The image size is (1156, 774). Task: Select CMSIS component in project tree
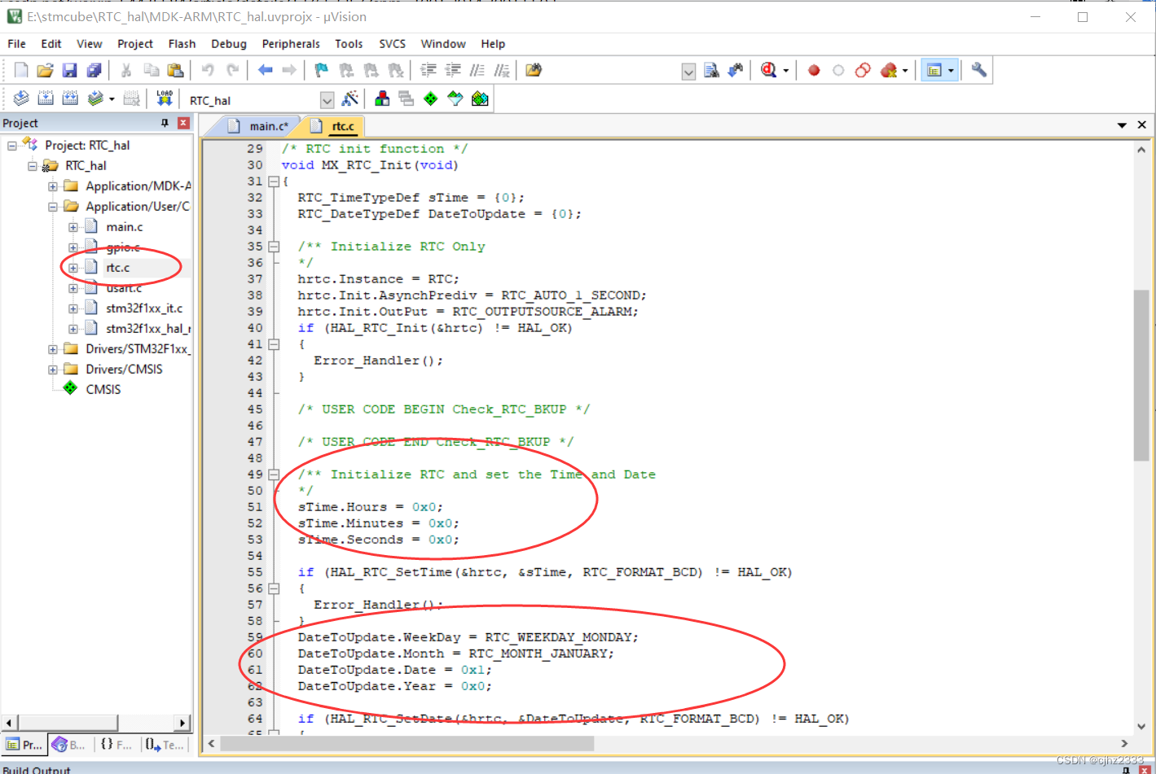103,390
